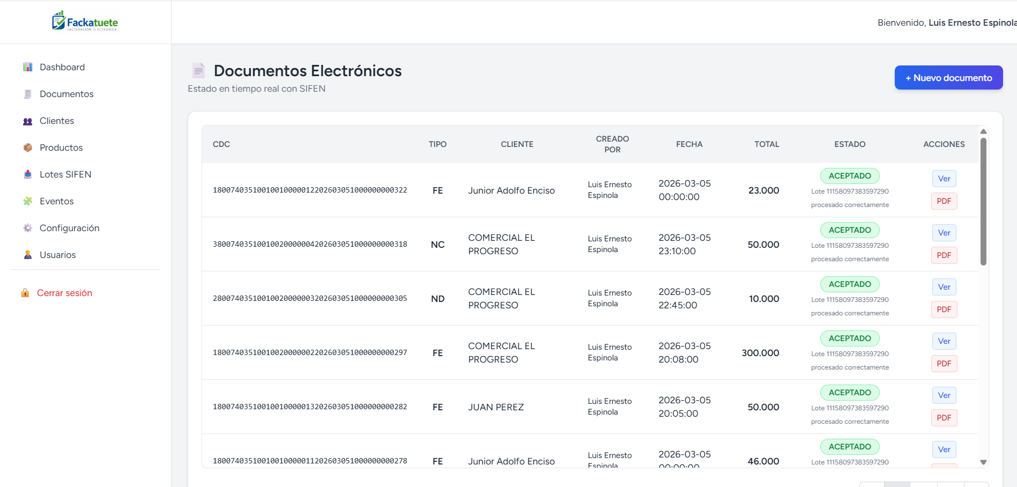Open the Clientes menu item
Screen dimensions: 1017x487
click(x=57, y=121)
